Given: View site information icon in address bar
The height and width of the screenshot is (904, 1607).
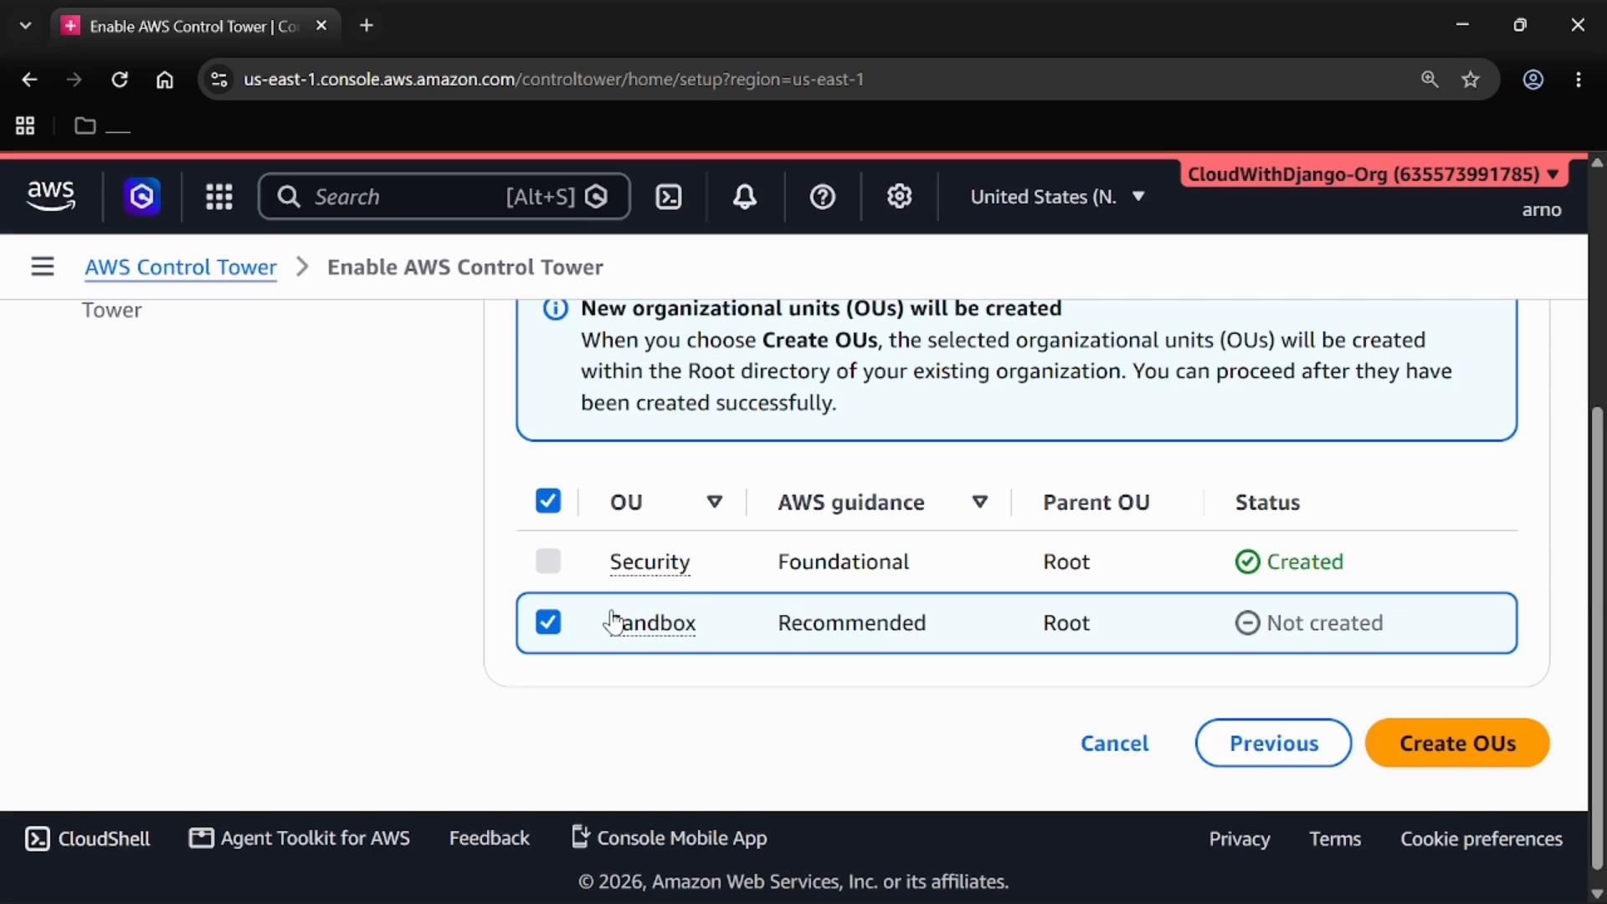Looking at the screenshot, I should [219, 80].
